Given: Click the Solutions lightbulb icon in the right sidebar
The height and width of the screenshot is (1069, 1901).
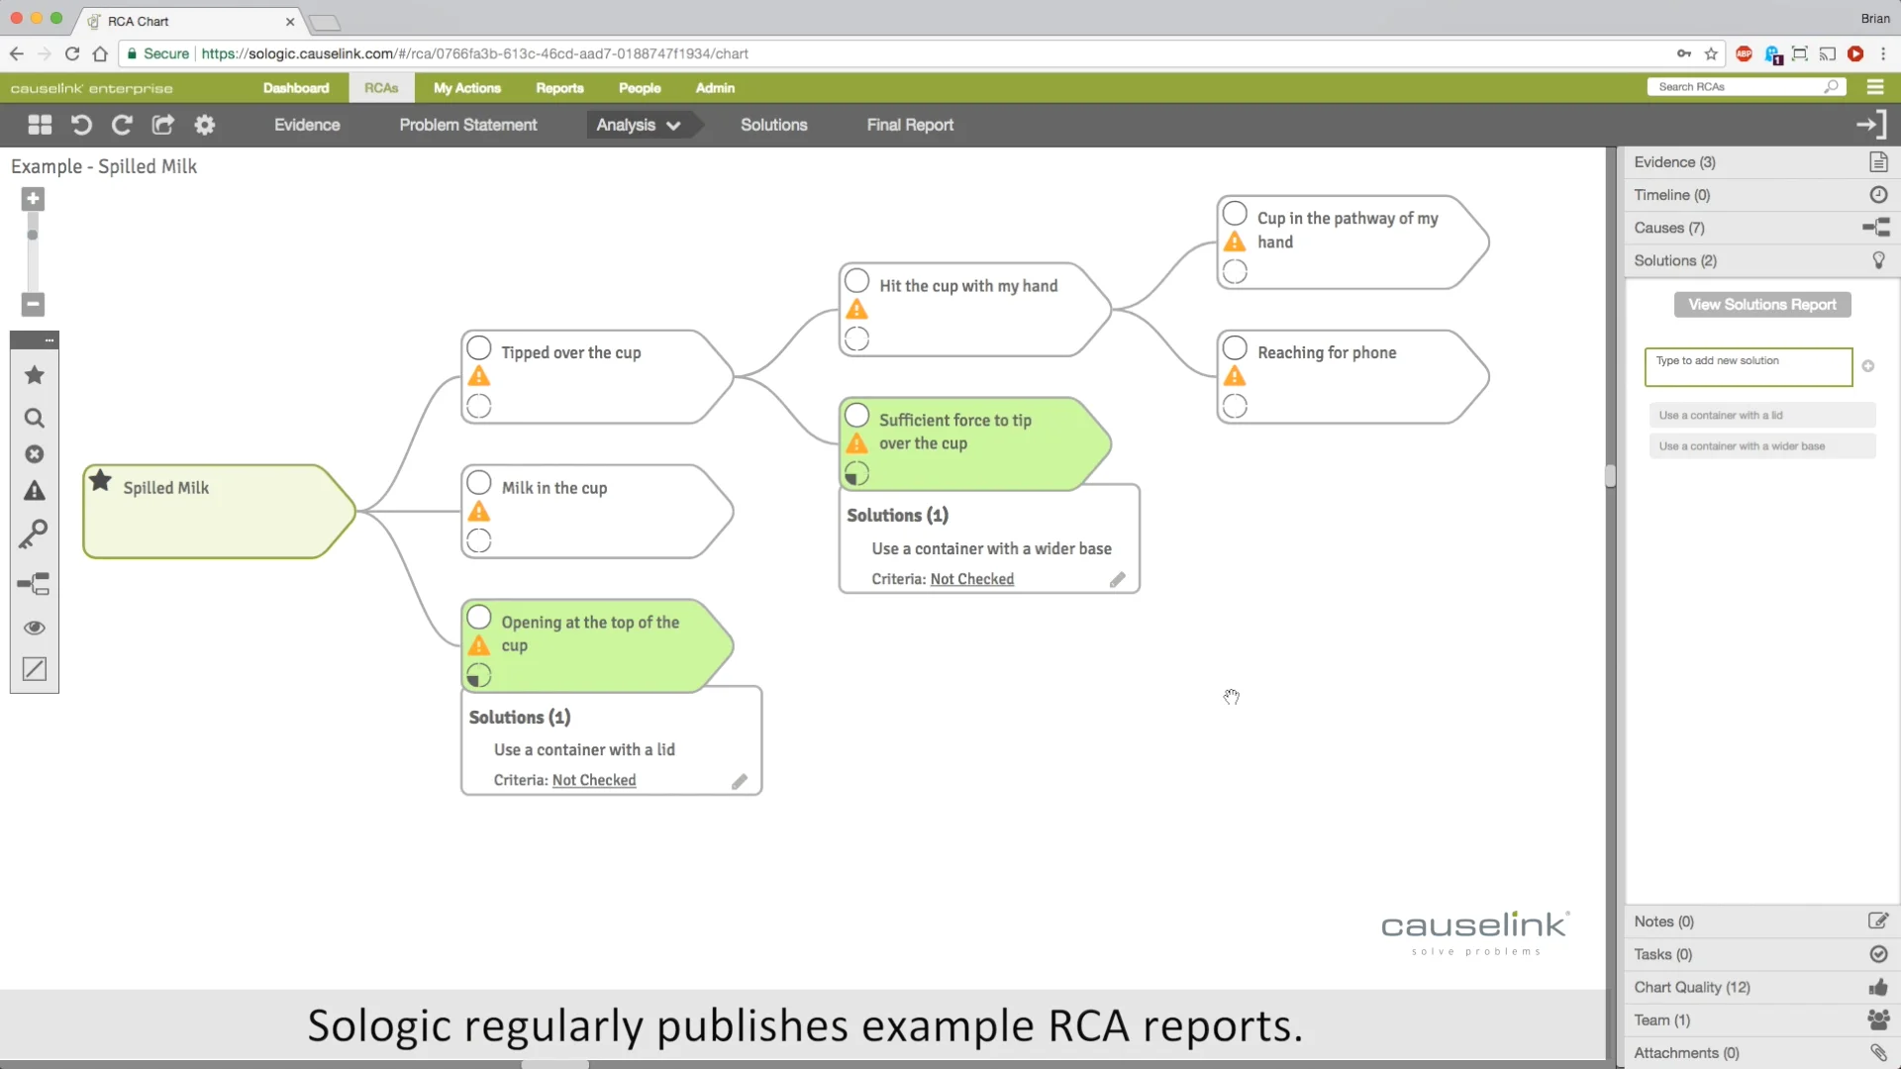Looking at the screenshot, I should pos(1878,259).
